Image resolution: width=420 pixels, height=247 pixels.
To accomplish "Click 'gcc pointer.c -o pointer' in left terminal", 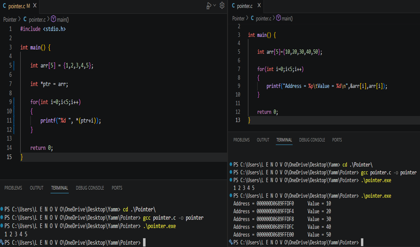I will tap(173, 218).
